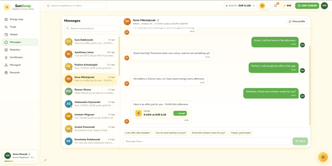Choose quick reply 'What time window works for you?'
332x166 pixels.
[208, 133]
